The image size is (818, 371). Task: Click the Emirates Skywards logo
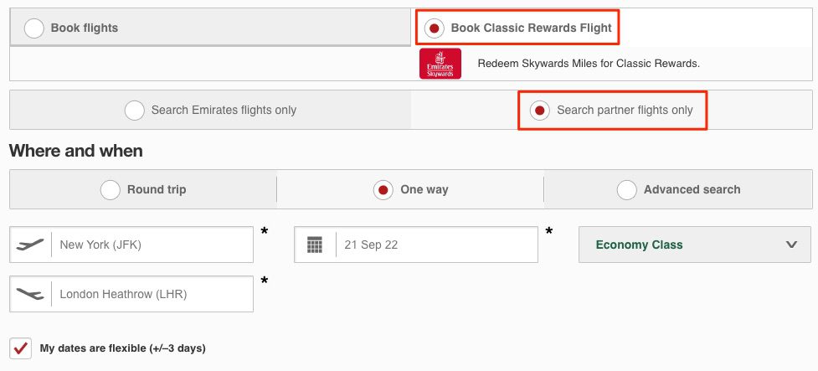click(440, 64)
